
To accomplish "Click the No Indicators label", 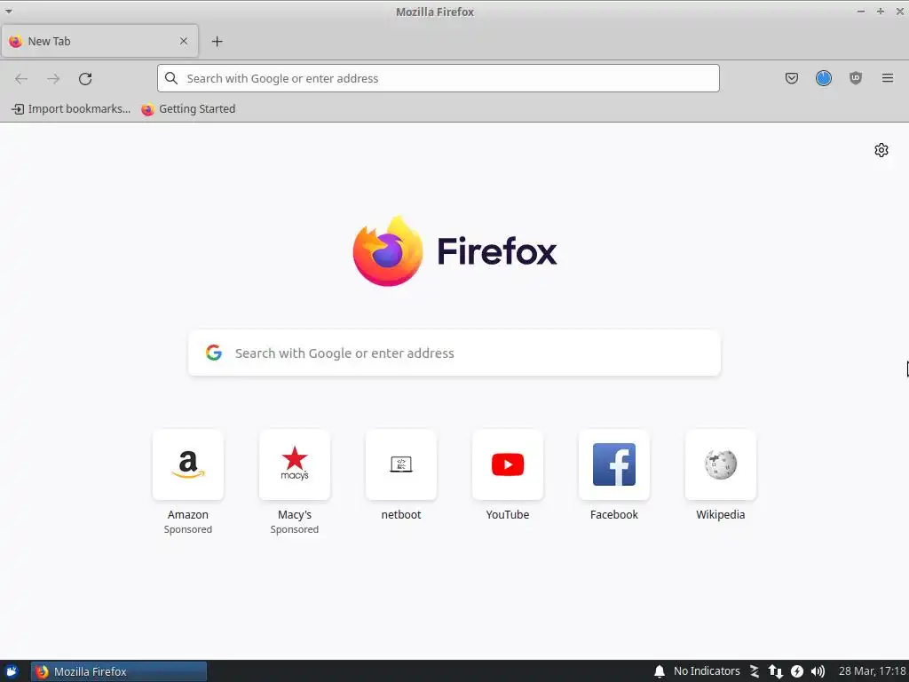I will [x=707, y=671].
